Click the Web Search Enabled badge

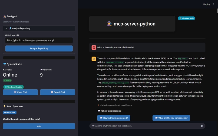14,87
